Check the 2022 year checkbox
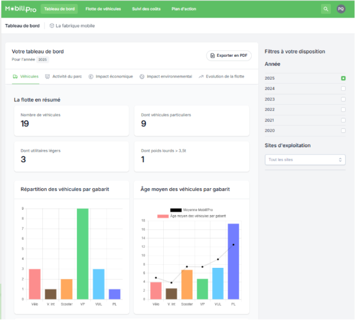355x320 pixels. (x=343, y=110)
